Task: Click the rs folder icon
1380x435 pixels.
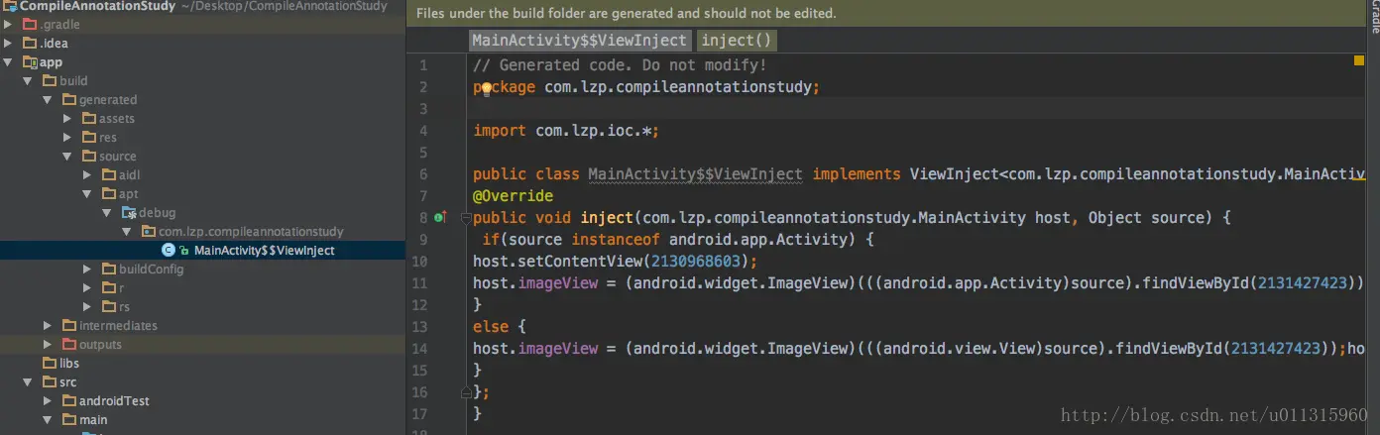Action: (108, 306)
